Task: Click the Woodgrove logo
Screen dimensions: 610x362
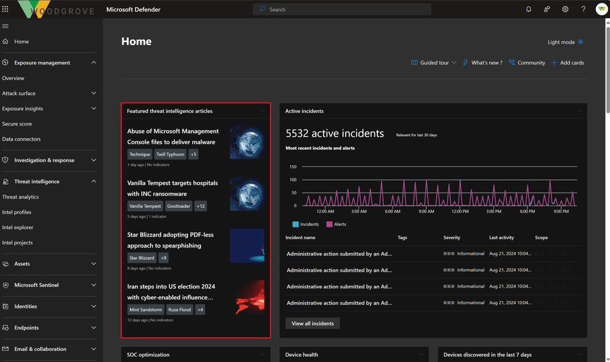Action: [56, 9]
